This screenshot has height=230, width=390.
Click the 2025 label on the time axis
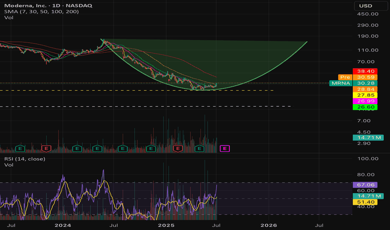pos(166,225)
